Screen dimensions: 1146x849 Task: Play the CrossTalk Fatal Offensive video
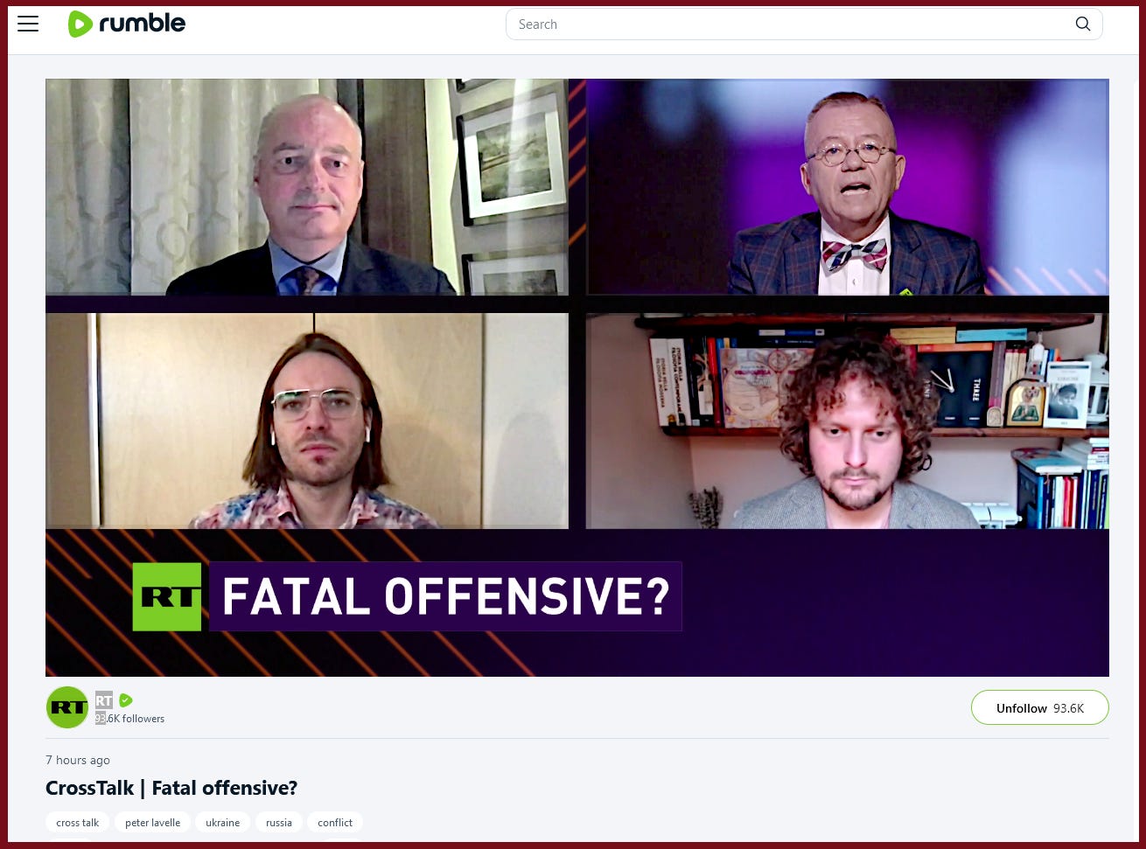pyautogui.click(x=577, y=378)
